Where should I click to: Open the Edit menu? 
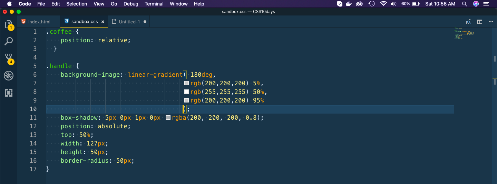56,4
